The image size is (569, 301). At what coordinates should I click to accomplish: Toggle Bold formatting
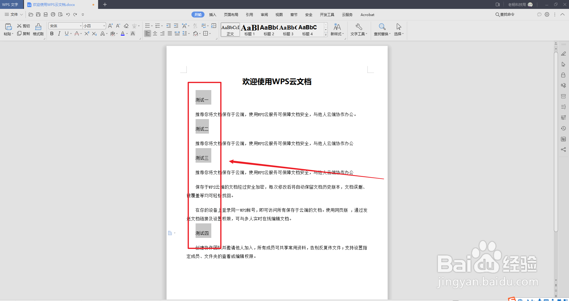(x=52, y=34)
